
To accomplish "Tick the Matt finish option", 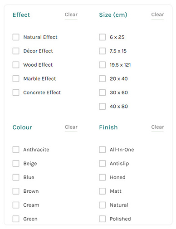I will tap(103, 191).
